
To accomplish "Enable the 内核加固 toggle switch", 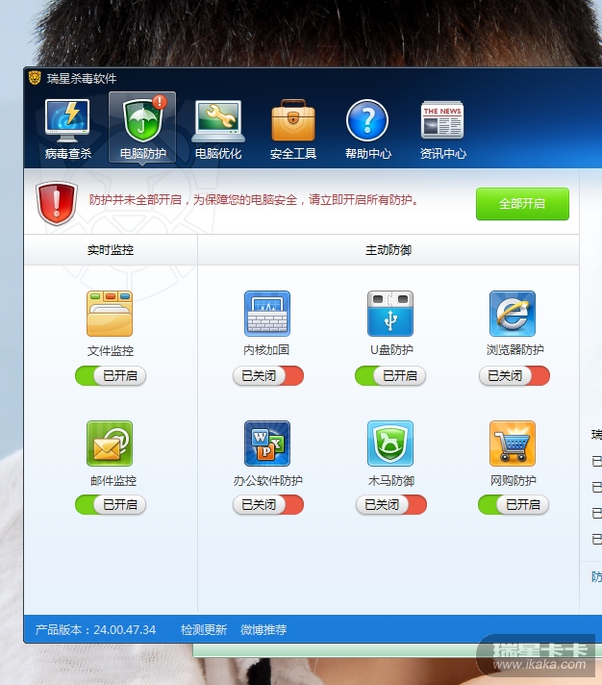I will (268, 376).
